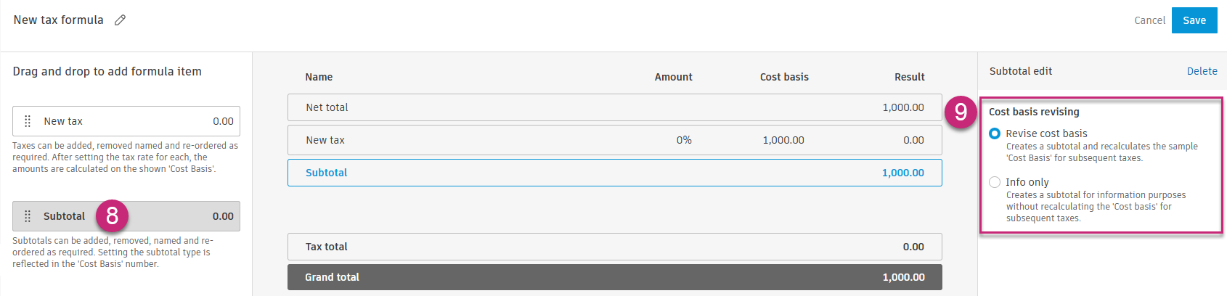Choose the Info only radio option
Viewport: 1227px width, 296px height.
[995, 182]
